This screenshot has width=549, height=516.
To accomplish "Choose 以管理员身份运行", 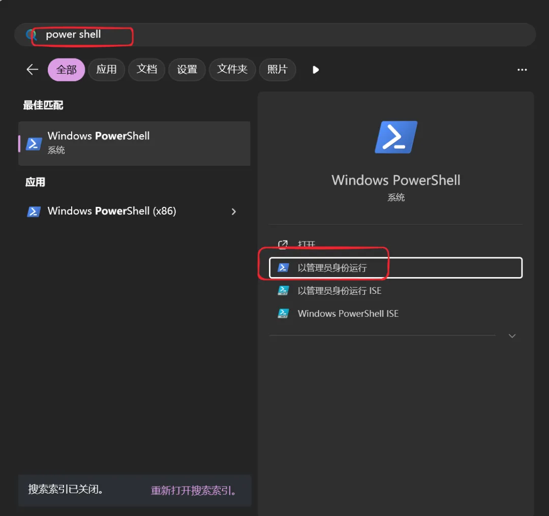I will coord(395,268).
